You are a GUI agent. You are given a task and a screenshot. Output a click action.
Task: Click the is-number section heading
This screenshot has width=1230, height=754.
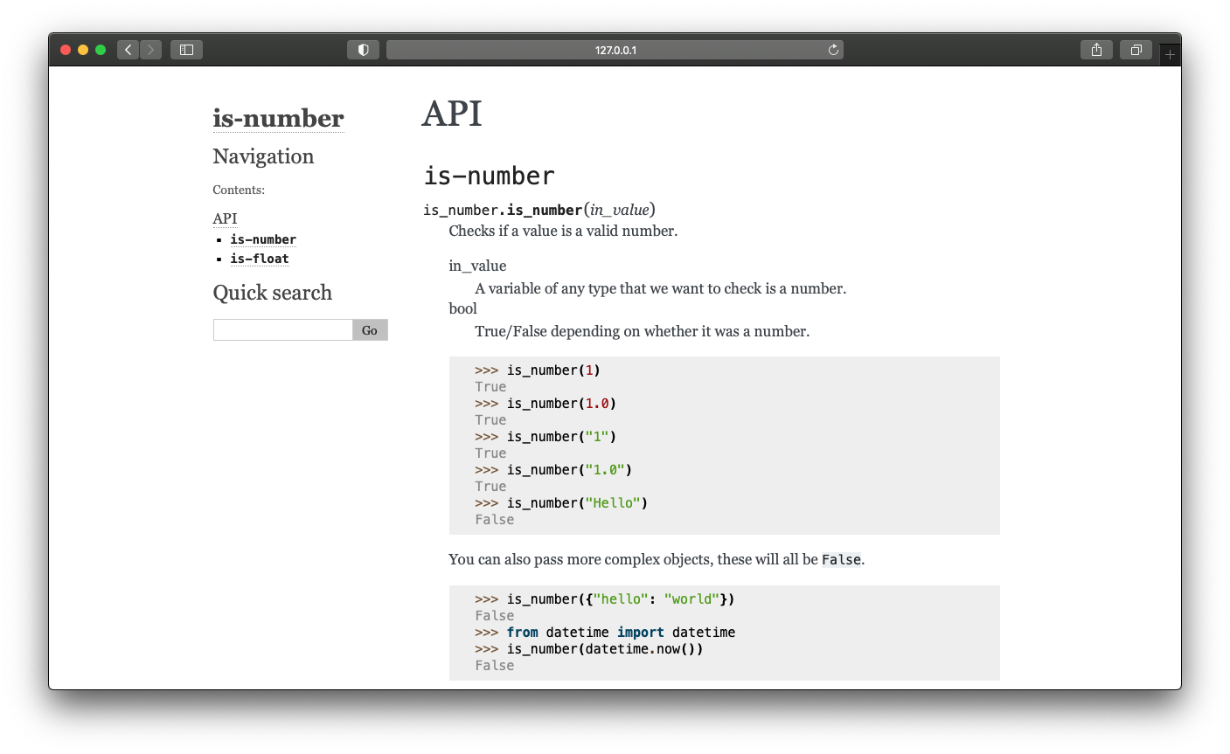[x=488, y=176]
